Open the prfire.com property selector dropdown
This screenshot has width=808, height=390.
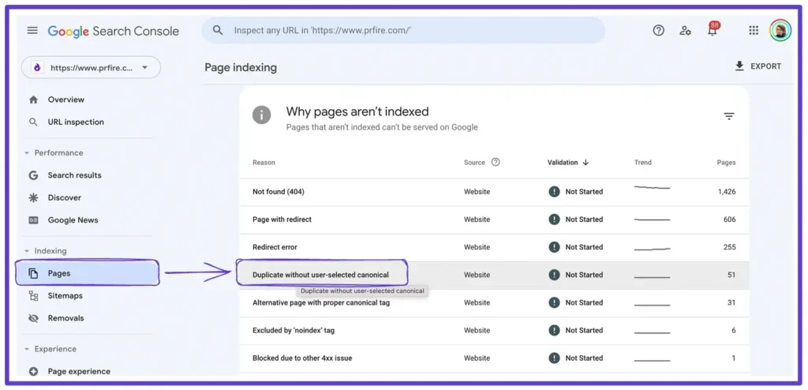click(92, 68)
